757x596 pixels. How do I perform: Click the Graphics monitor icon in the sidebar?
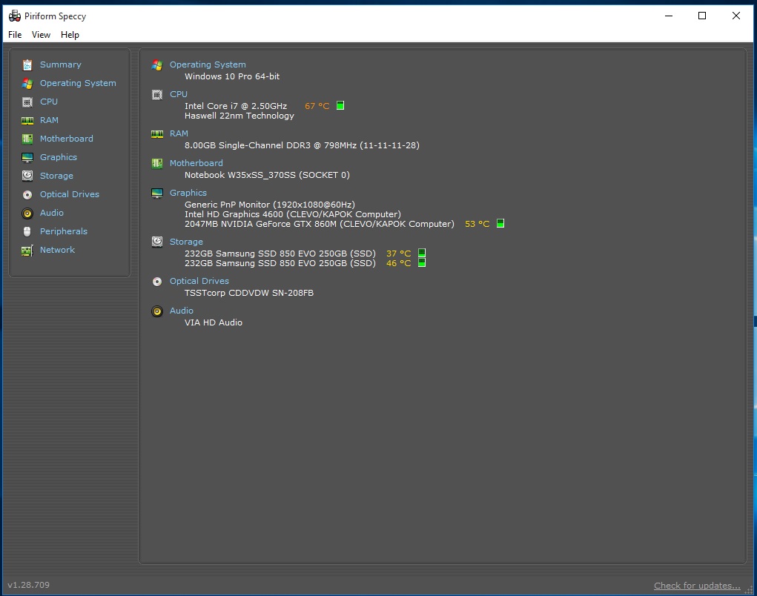point(27,157)
